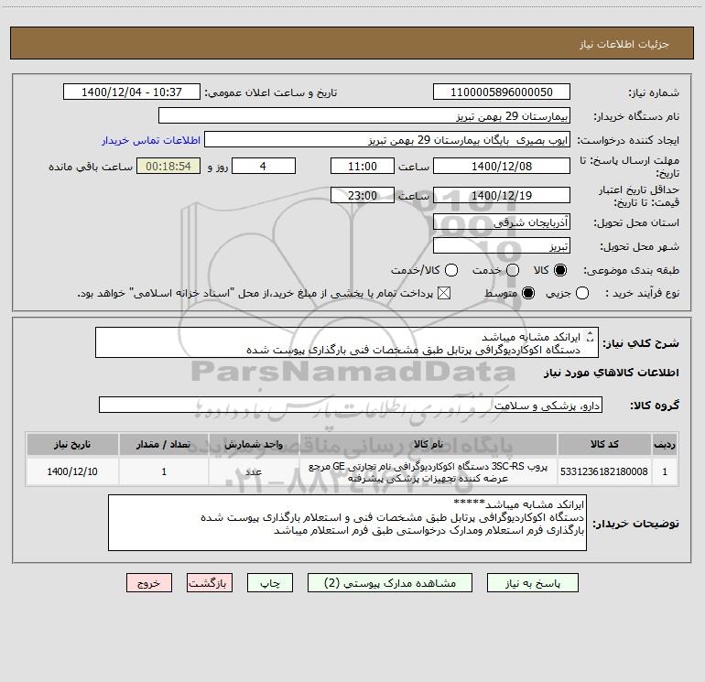
Task: Open مشاهده مدارک پیوستی (2) button
Action: (390, 583)
